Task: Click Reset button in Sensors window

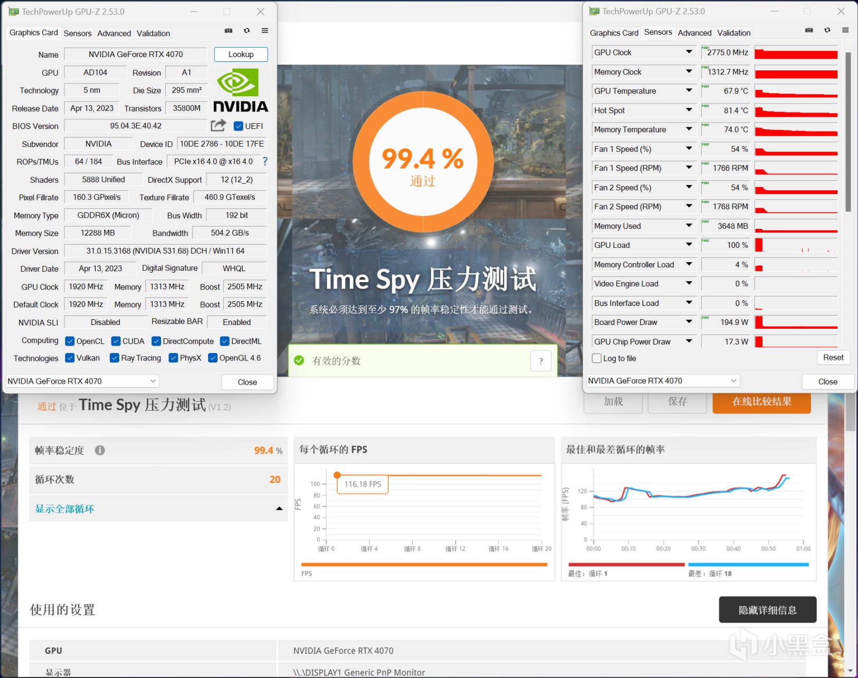Action: (833, 358)
